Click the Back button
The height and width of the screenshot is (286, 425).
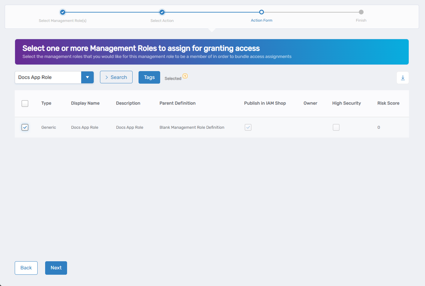(26, 268)
